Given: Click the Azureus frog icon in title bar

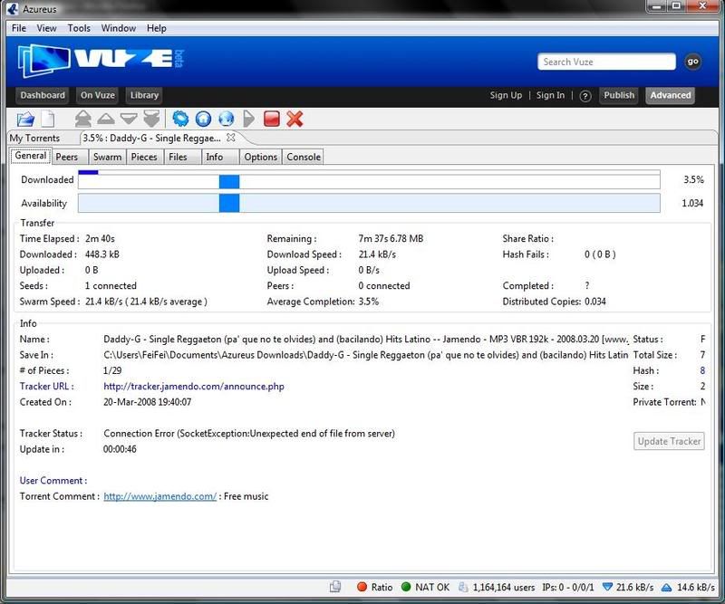Looking at the screenshot, I should pyautogui.click(x=13, y=8).
